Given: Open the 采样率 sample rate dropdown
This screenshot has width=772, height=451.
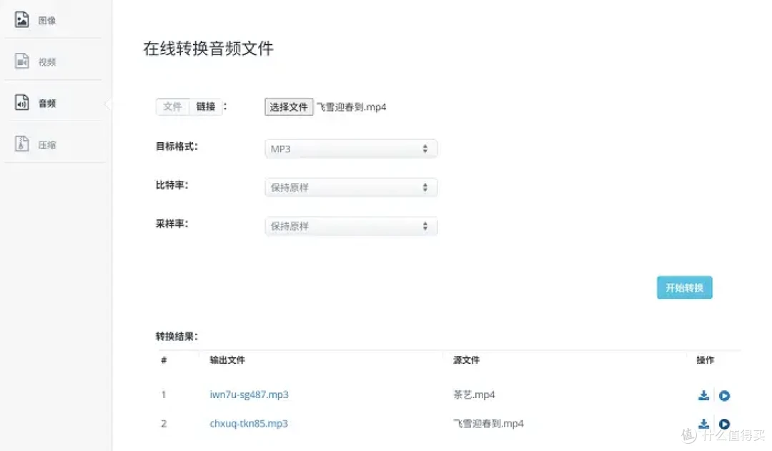Looking at the screenshot, I should coord(350,227).
